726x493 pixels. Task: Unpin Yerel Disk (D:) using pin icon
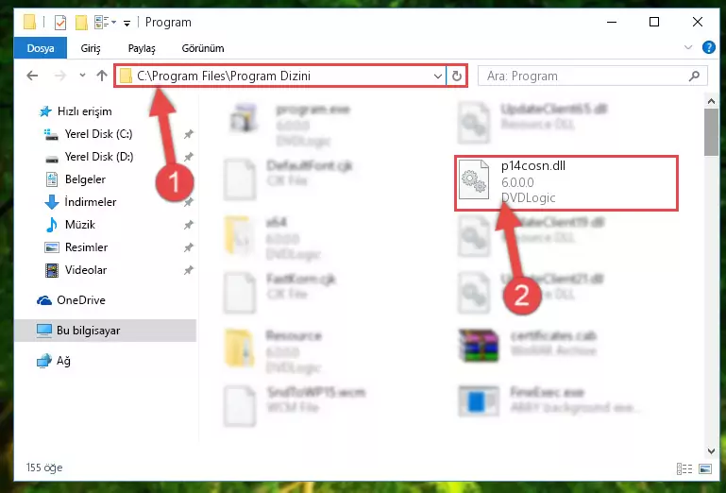pyautogui.click(x=188, y=157)
